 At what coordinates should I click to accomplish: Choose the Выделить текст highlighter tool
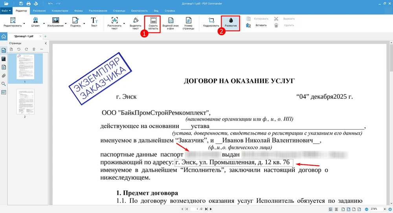(x=135, y=23)
